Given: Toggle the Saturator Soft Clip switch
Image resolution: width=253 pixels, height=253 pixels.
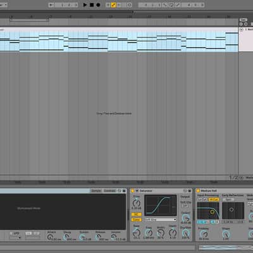Looking at the screenshot, I should (x=185, y=206).
